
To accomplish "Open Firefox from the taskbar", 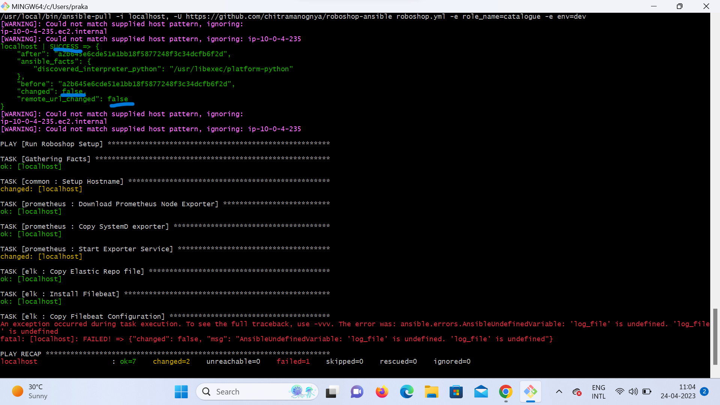I will click(382, 392).
